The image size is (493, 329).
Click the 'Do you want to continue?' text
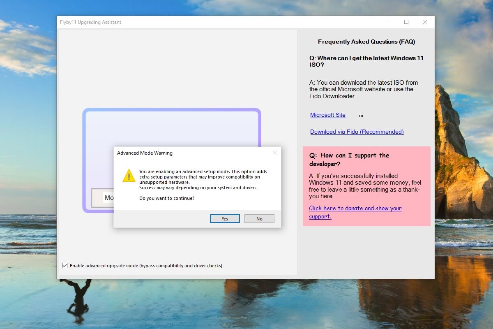167,198
